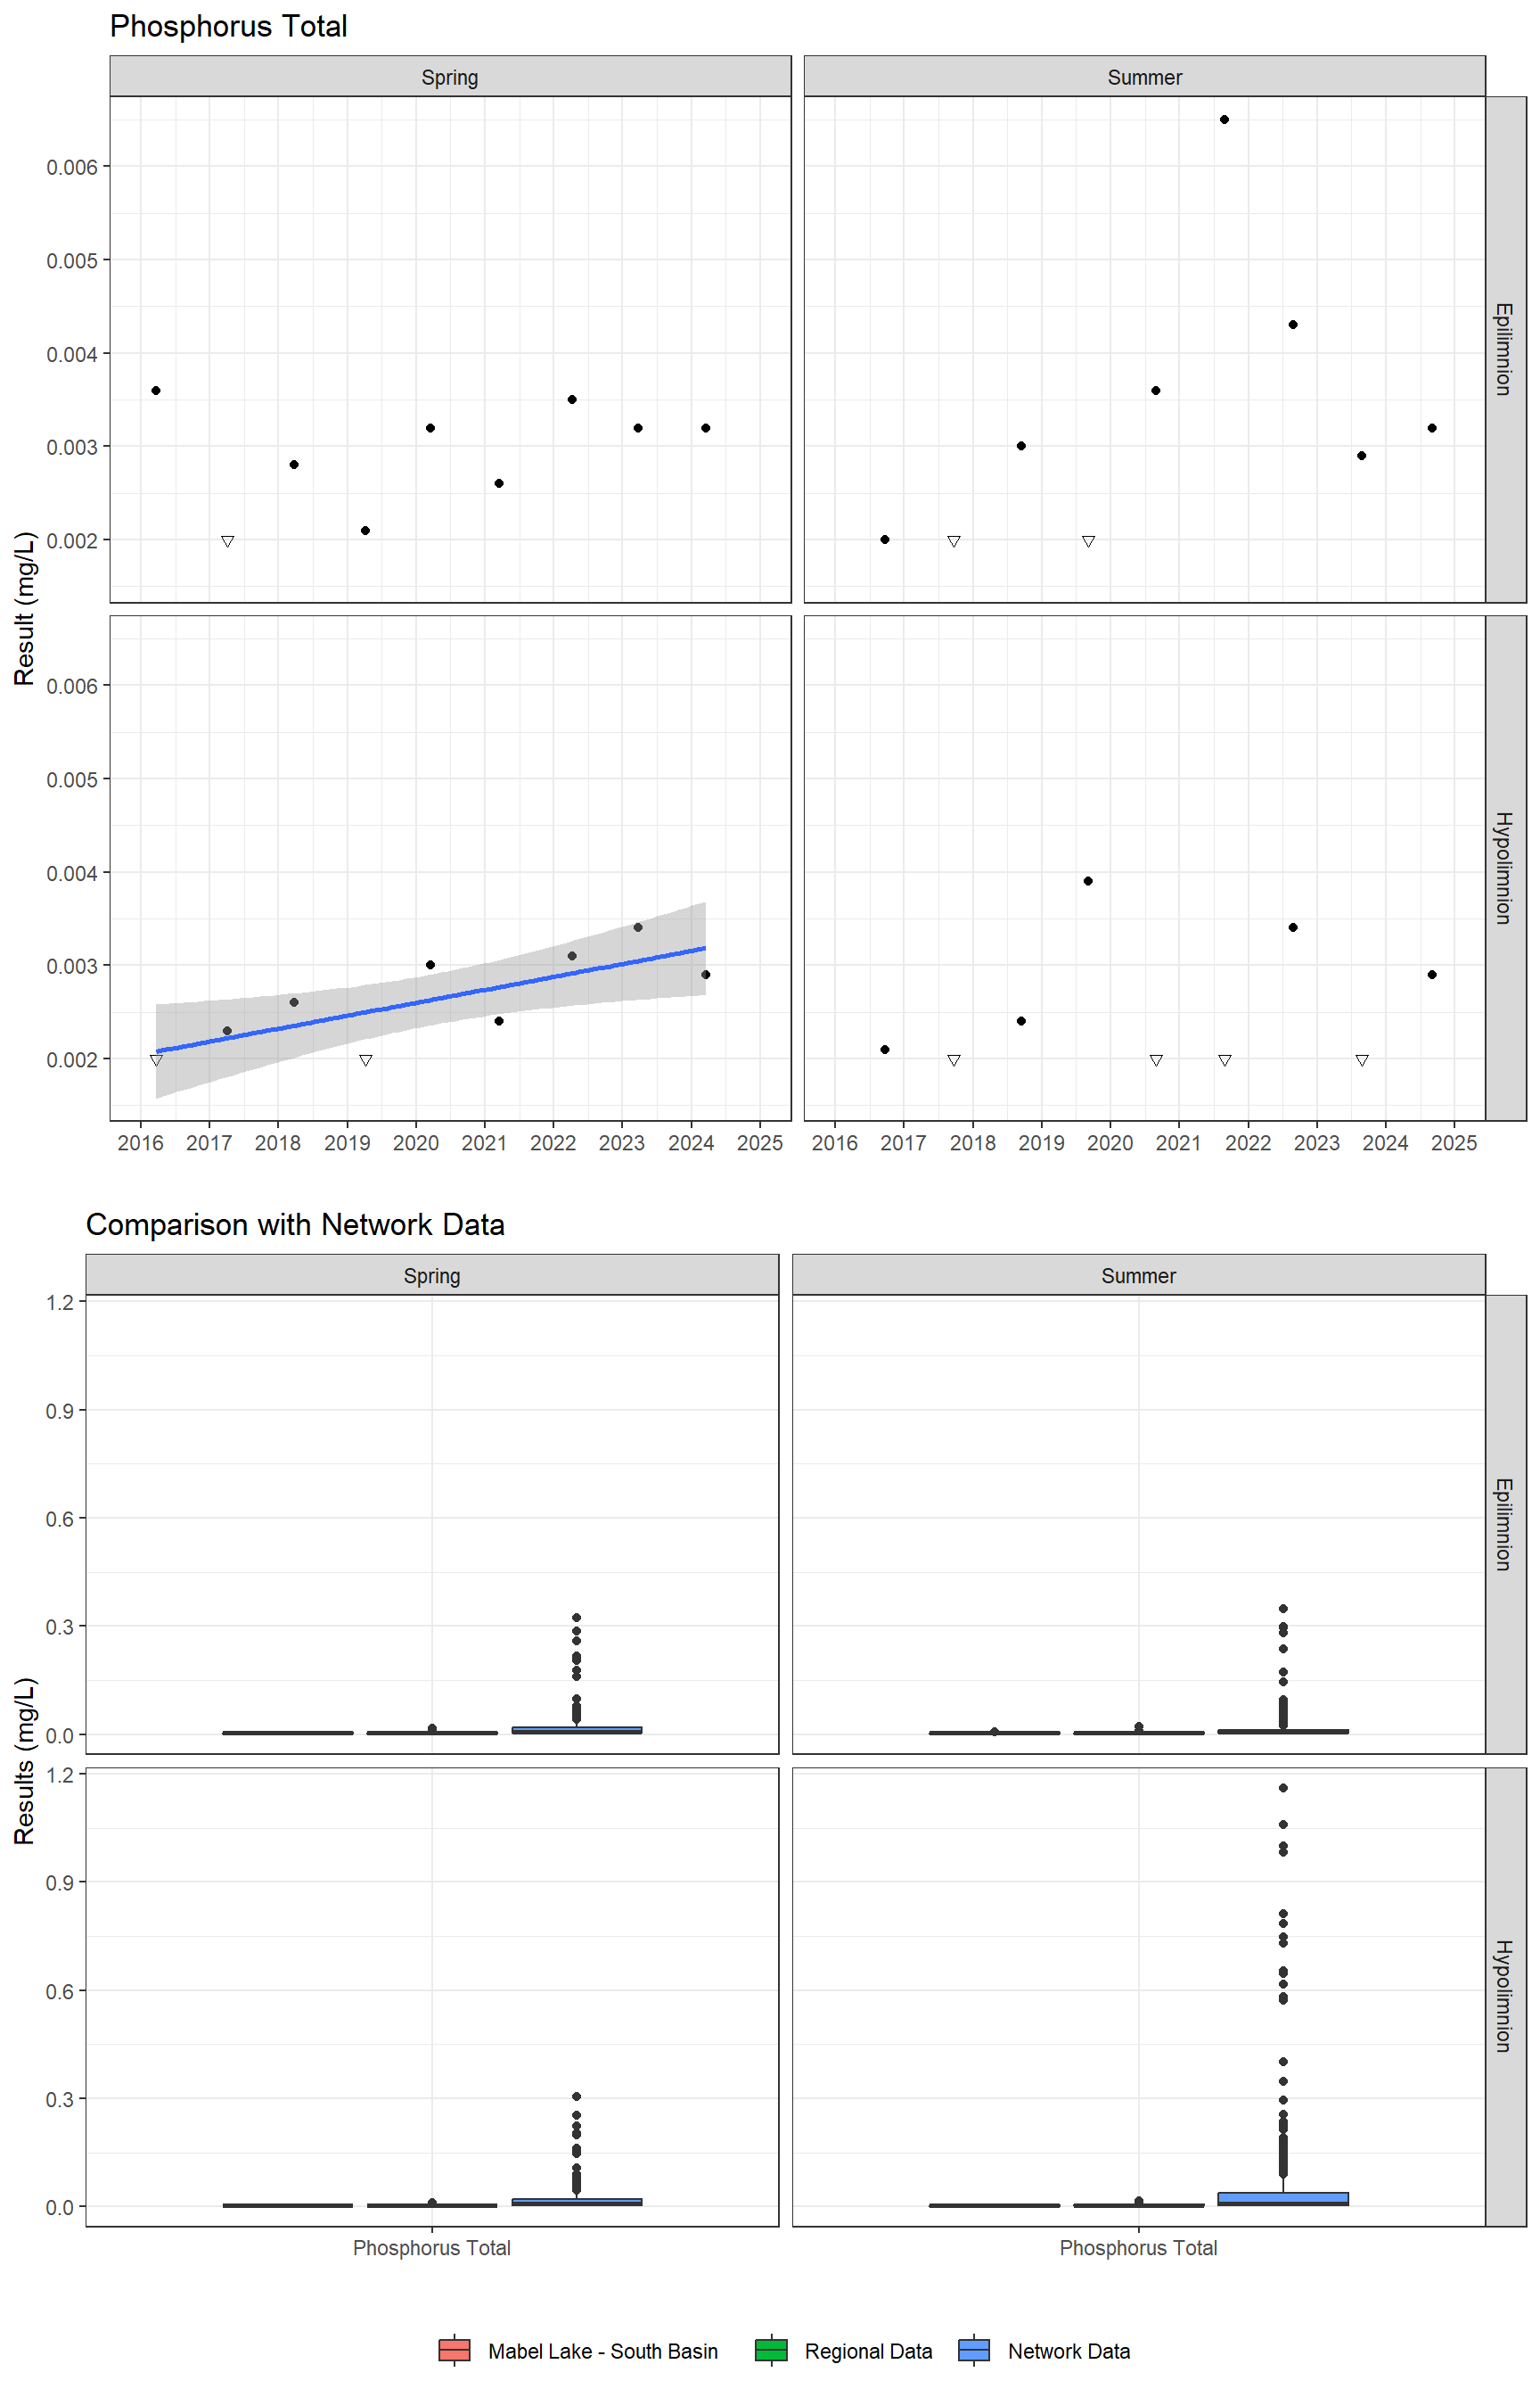Click the 2025 tick label on the Summer x-axis
Image resolution: width=1540 pixels, height=2397 pixels.
[1454, 1142]
